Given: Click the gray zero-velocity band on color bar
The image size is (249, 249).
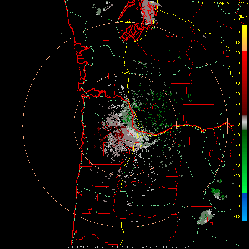Looking at the screenshot, I should tap(244, 123).
